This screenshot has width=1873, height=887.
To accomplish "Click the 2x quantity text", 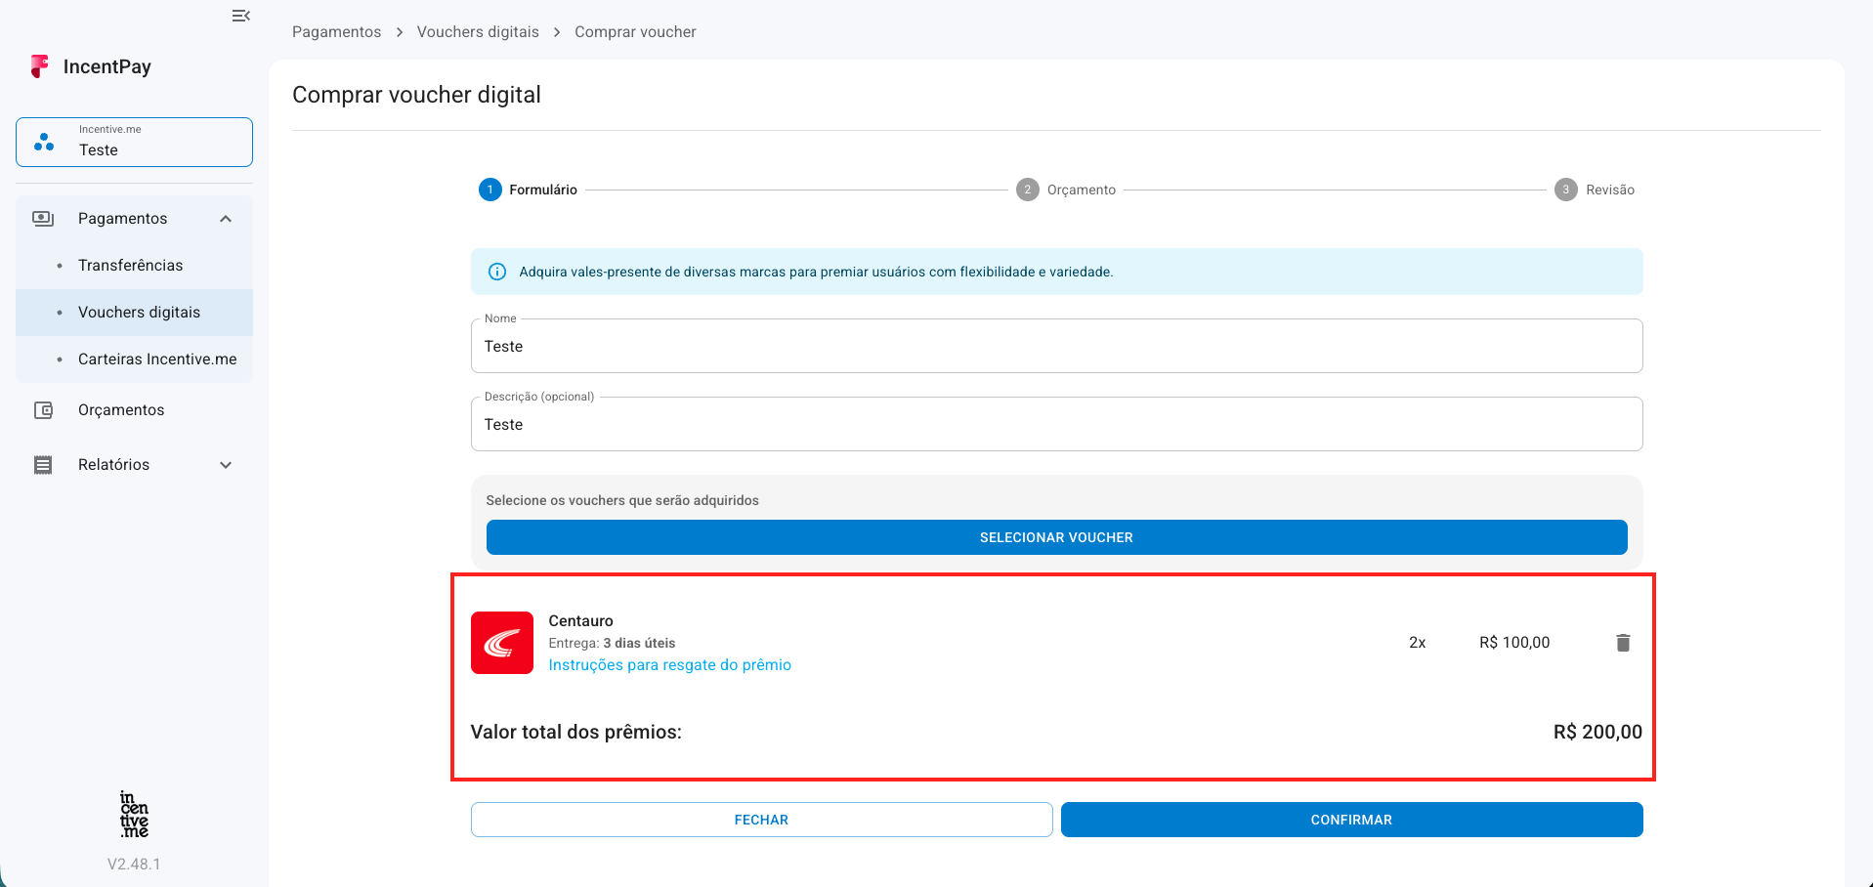I will tap(1417, 643).
